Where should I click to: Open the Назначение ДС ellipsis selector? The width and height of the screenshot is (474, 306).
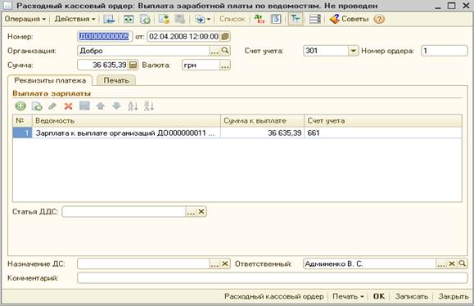click(x=214, y=263)
